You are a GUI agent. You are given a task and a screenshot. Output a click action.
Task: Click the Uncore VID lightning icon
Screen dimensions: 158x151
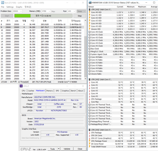point(89,29)
